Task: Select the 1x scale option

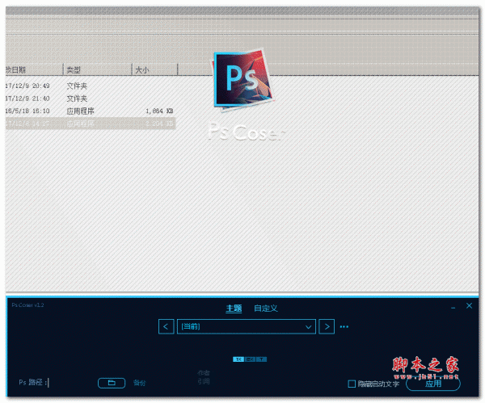Action: pyautogui.click(x=238, y=359)
